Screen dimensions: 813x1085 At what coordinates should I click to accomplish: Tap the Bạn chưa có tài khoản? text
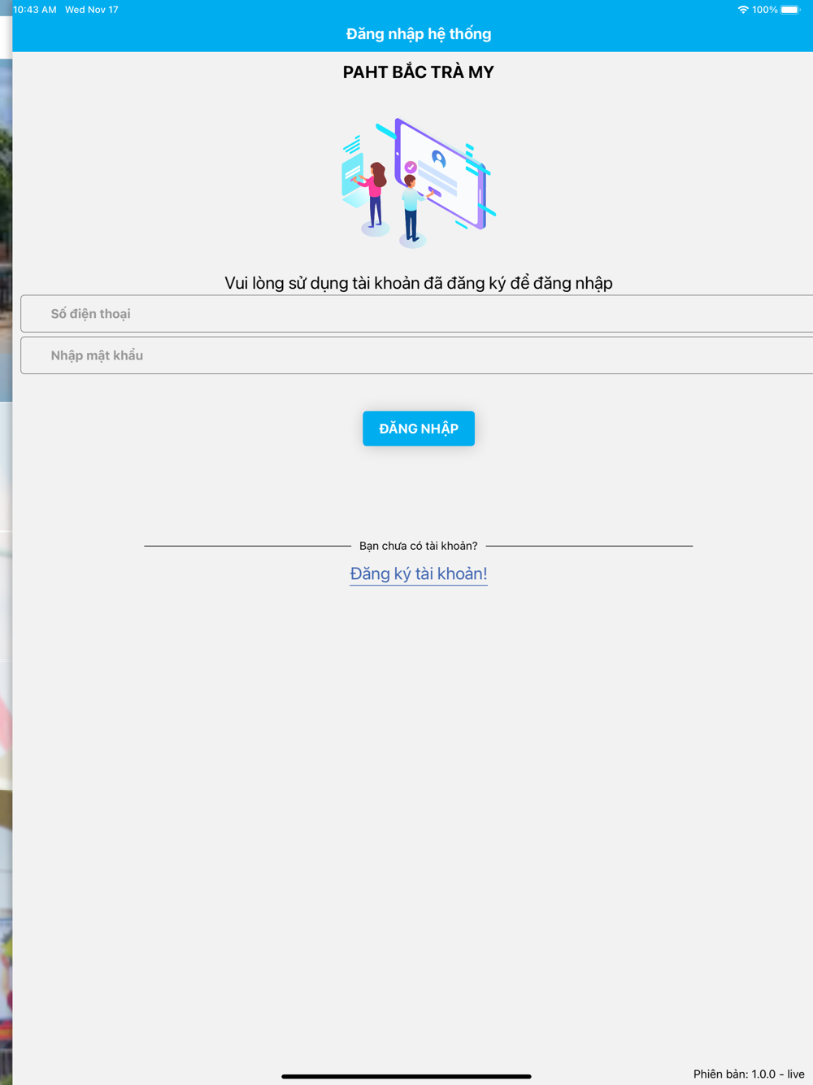tap(419, 546)
